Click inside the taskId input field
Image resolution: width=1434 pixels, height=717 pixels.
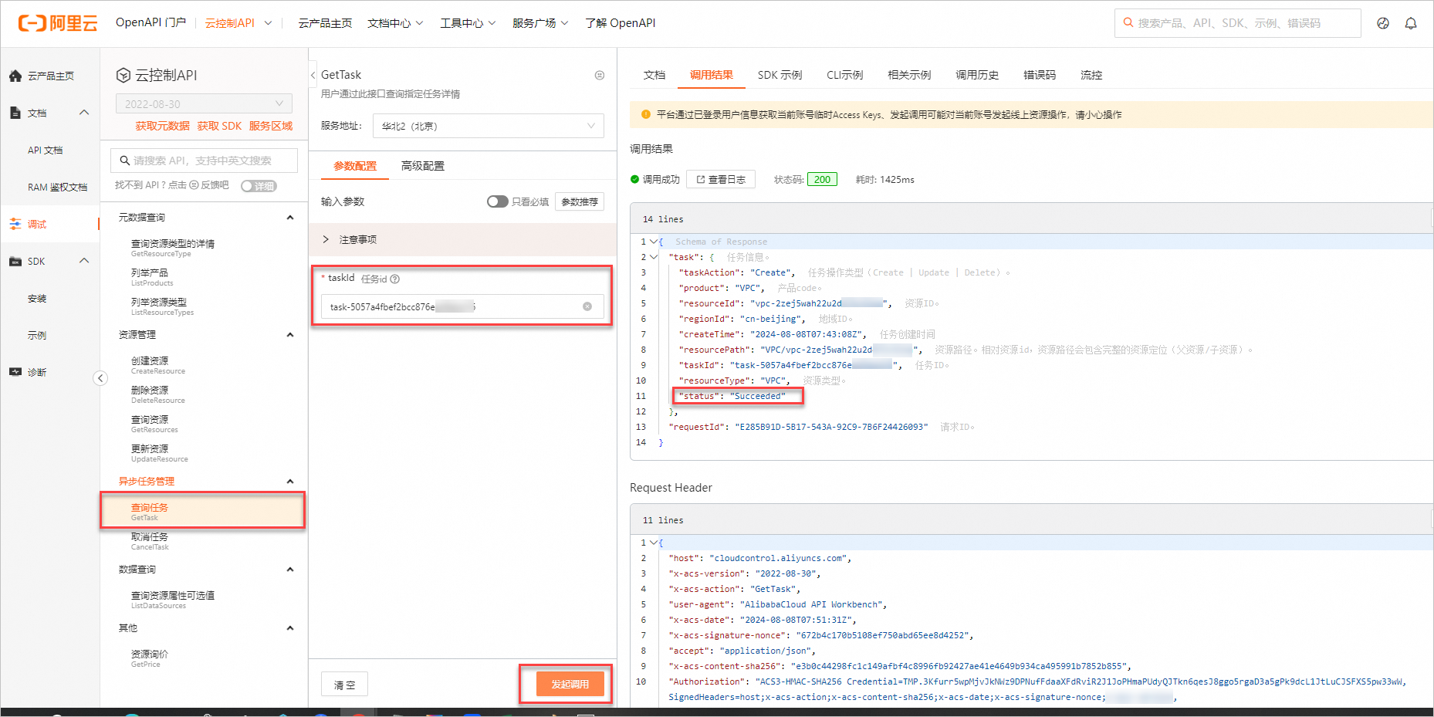pyautogui.click(x=448, y=306)
